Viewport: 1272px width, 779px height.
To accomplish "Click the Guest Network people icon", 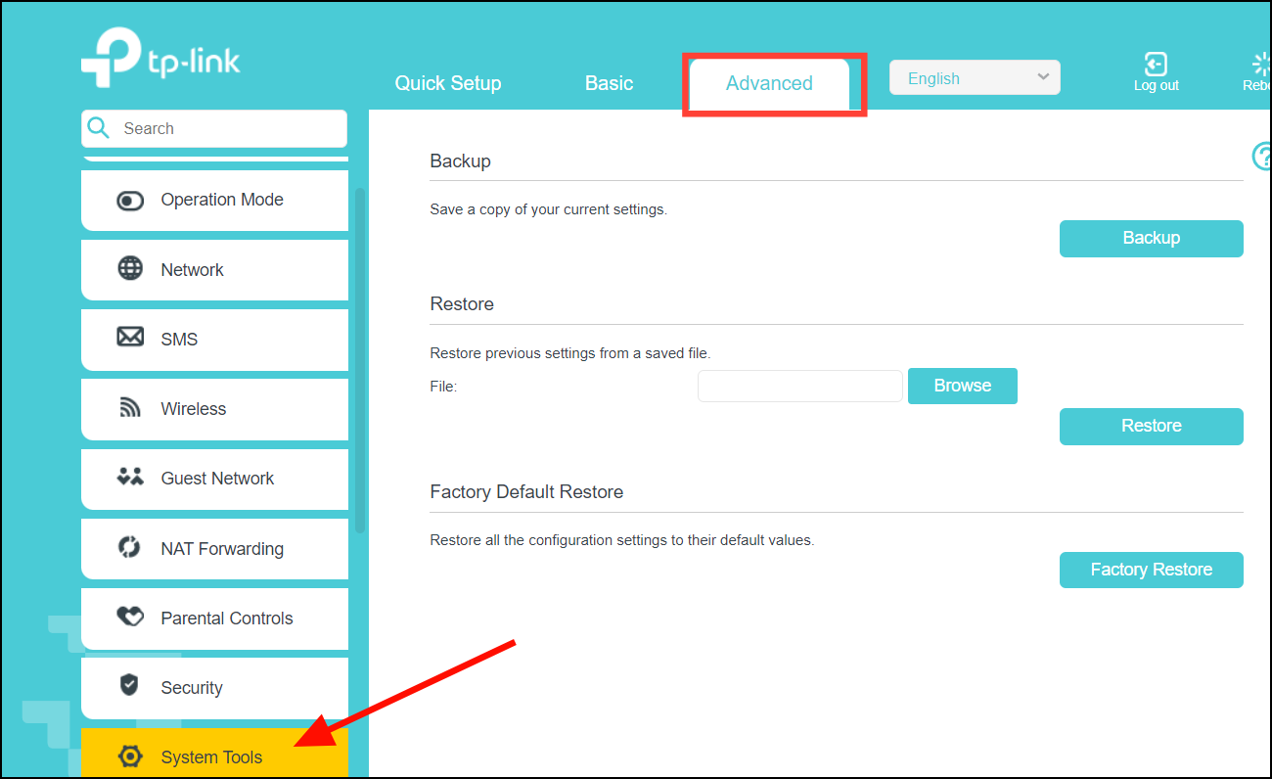I will tap(130, 478).
